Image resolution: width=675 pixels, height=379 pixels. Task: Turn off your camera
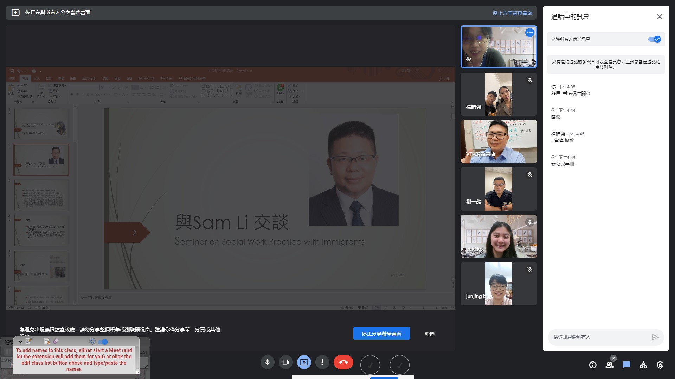click(x=286, y=362)
